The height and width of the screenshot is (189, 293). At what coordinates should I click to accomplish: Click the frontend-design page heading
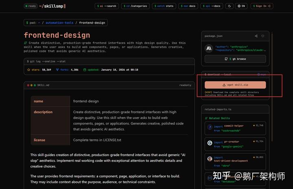click(57, 35)
